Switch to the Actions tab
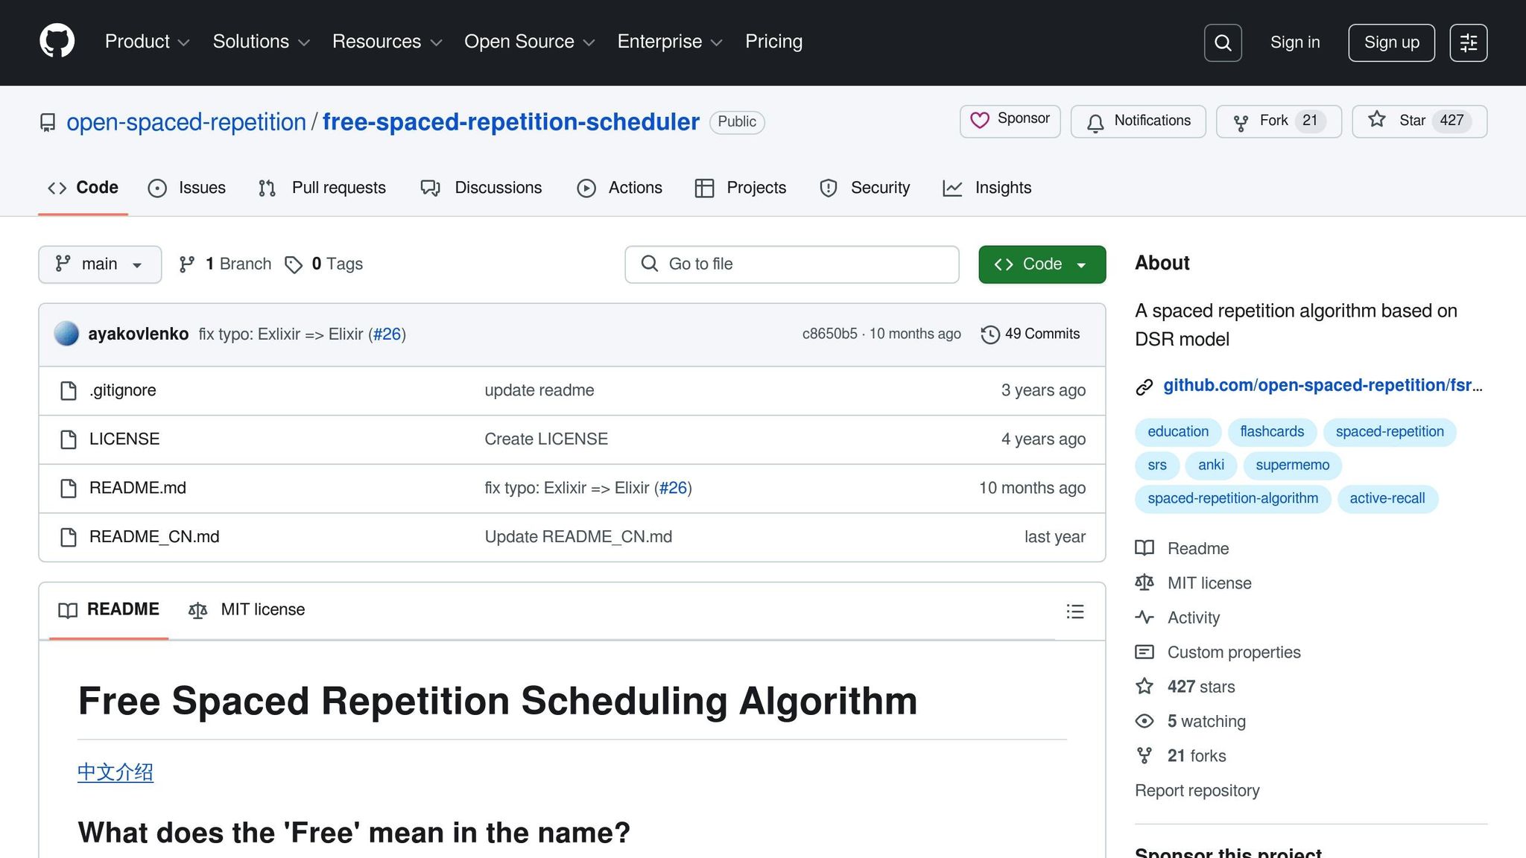 620,188
